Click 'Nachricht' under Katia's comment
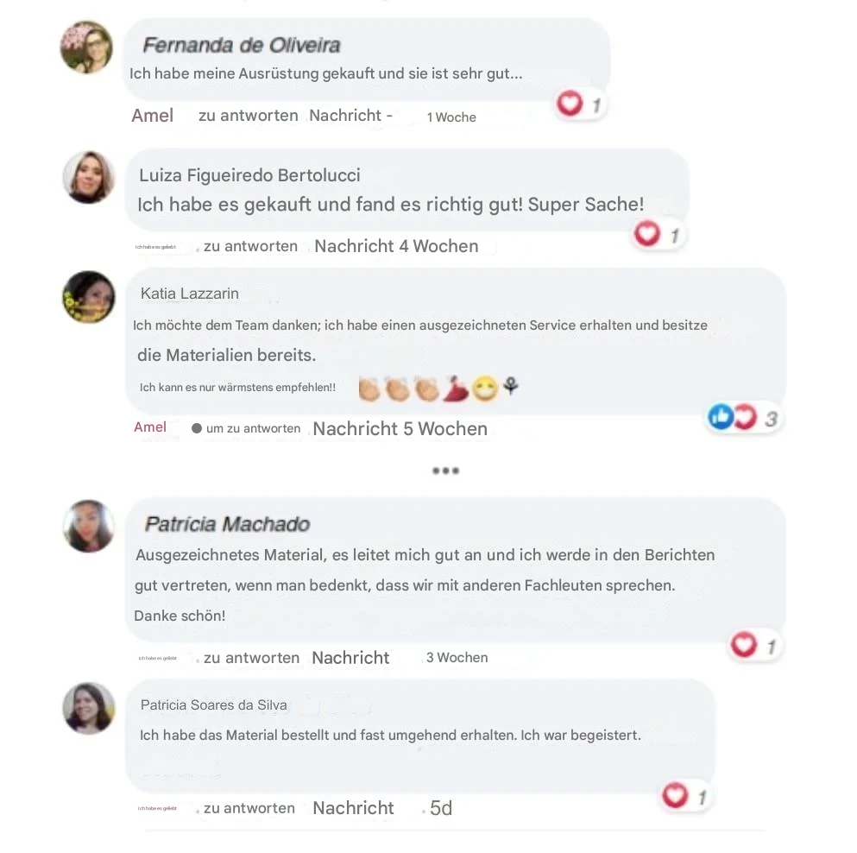This screenshot has height=853, width=857. pyautogui.click(x=355, y=428)
